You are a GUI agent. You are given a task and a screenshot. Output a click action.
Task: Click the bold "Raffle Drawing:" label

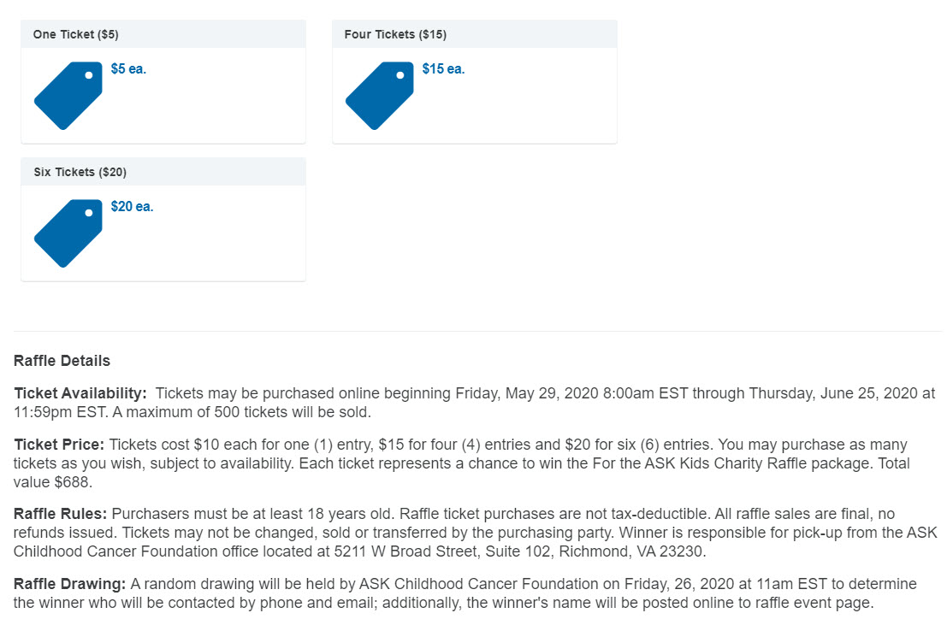click(70, 585)
